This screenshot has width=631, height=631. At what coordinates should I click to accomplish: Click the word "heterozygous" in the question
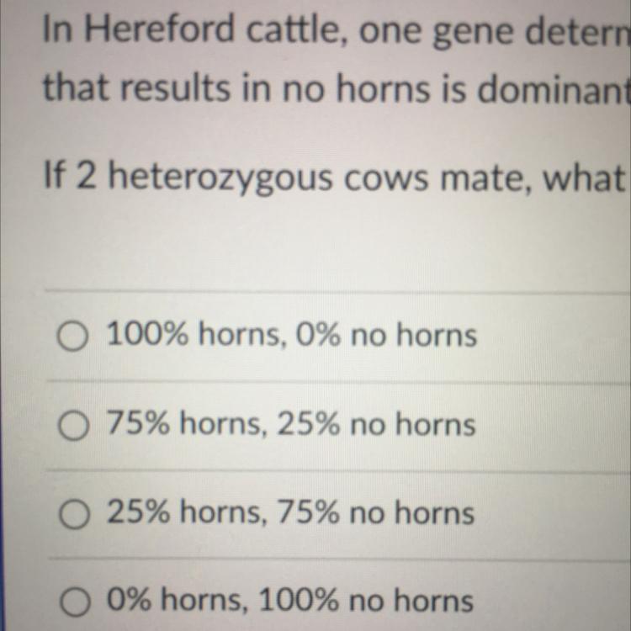pyautogui.click(x=220, y=179)
